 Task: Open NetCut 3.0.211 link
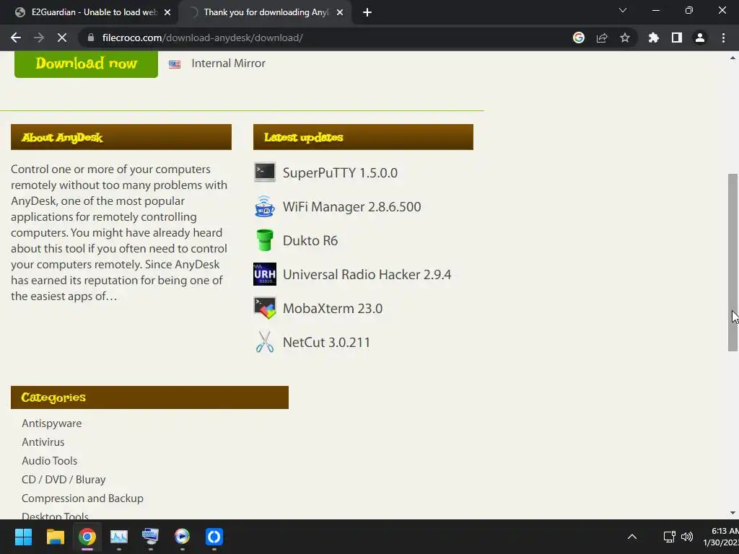pos(326,343)
